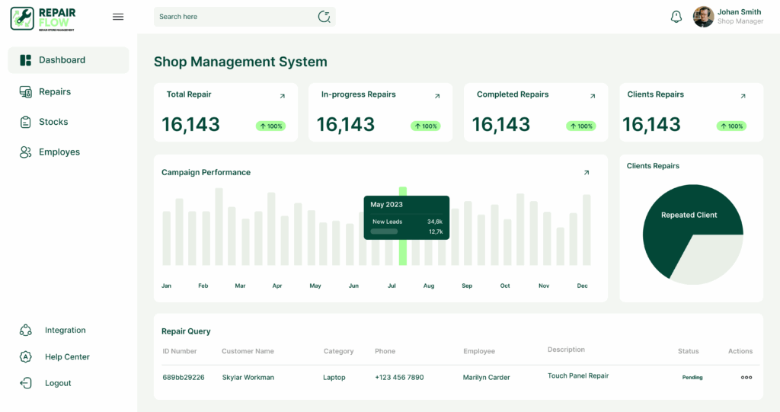Click Johan Smith profile avatar

[703, 17]
